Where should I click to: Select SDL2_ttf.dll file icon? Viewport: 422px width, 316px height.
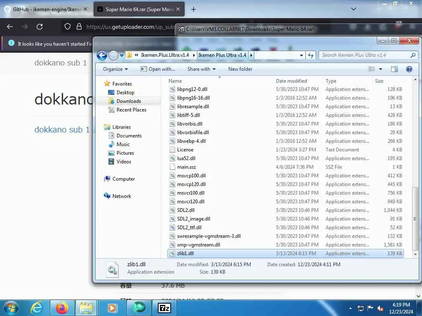click(173, 227)
